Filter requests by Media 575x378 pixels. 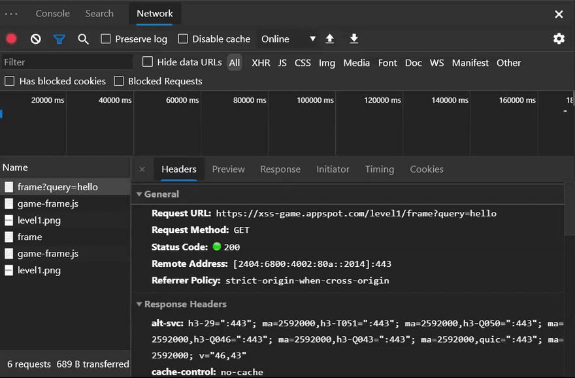click(x=357, y=63)
